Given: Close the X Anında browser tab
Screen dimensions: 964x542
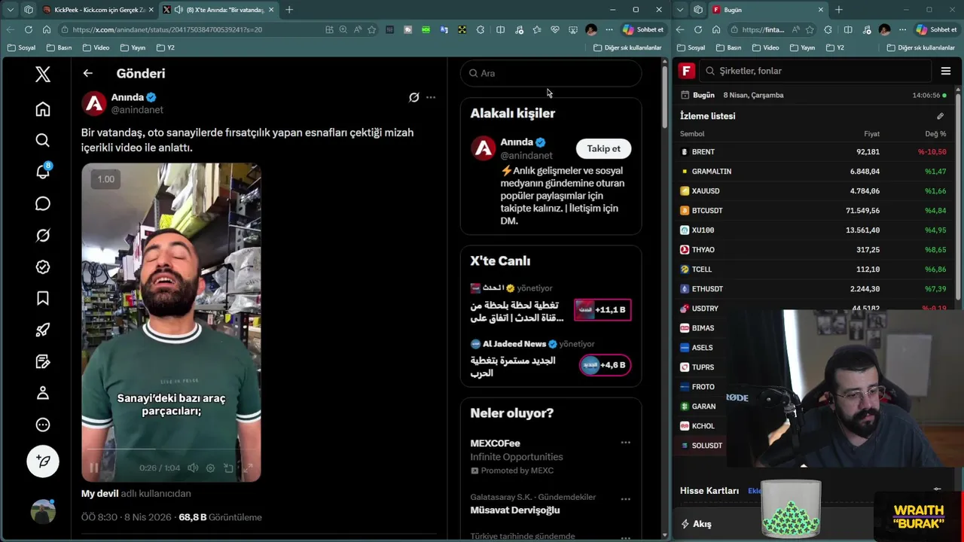Looking at the screenshot, I should 271,10.
